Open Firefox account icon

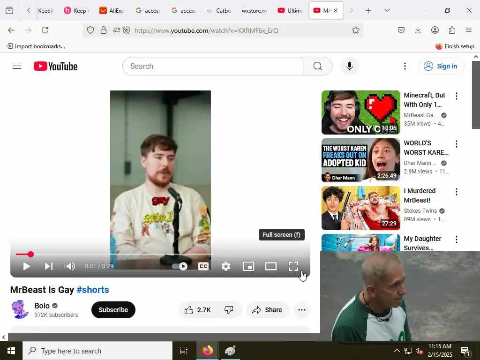(x=435, y=30)
